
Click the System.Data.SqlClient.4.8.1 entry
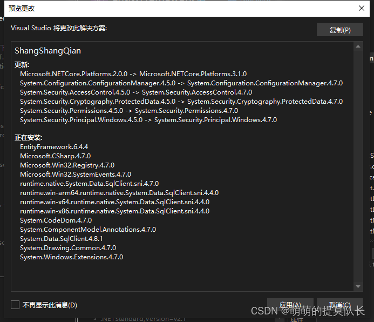(x=62, y=239)
